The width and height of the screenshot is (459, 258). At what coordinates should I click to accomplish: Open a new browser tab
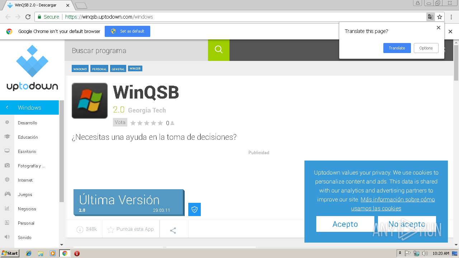81,5
